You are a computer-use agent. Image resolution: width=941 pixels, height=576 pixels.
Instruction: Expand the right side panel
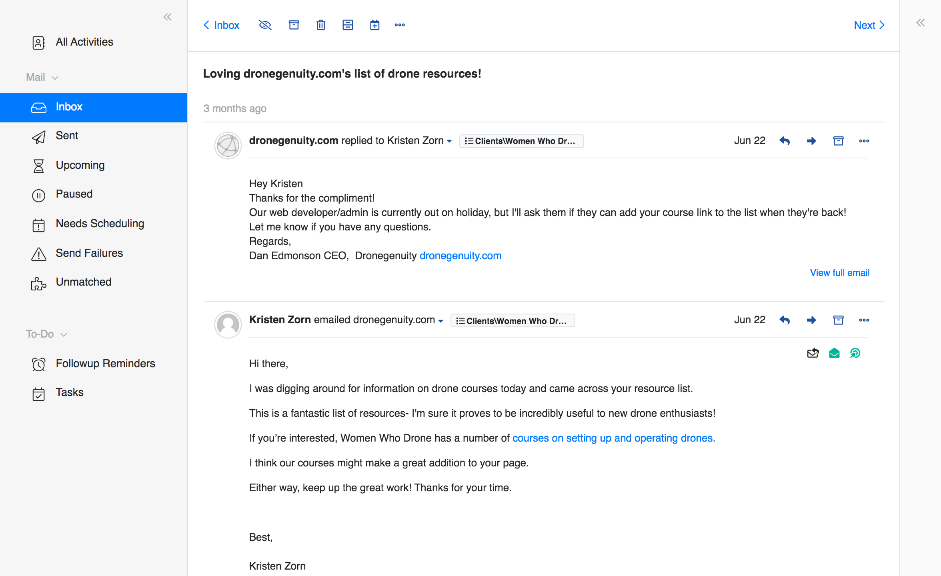point(921,23)
